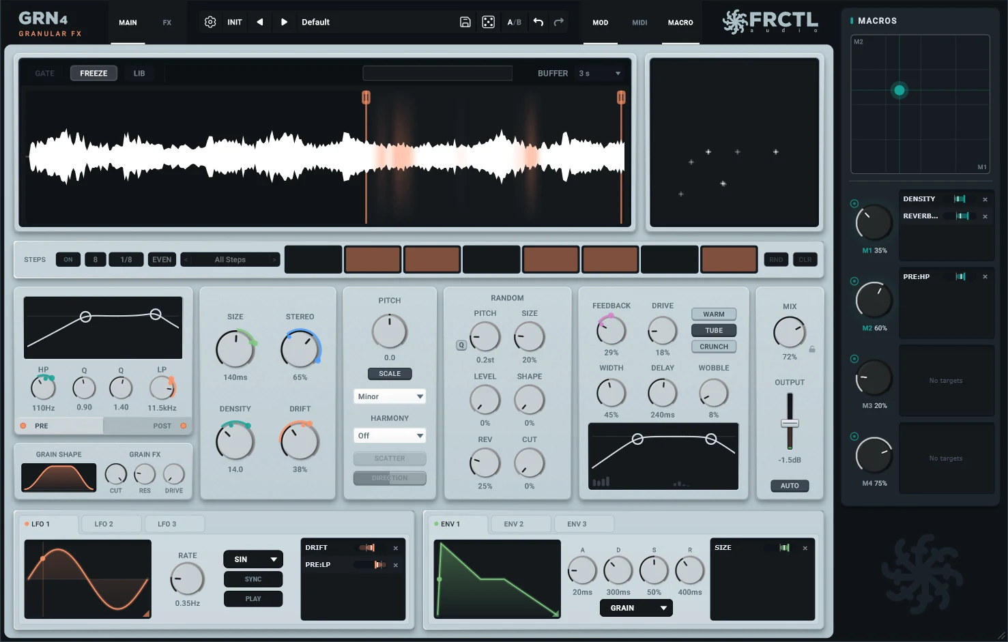
Task: Click the DENSITY macro depth slider
Action: coord(960,199)
